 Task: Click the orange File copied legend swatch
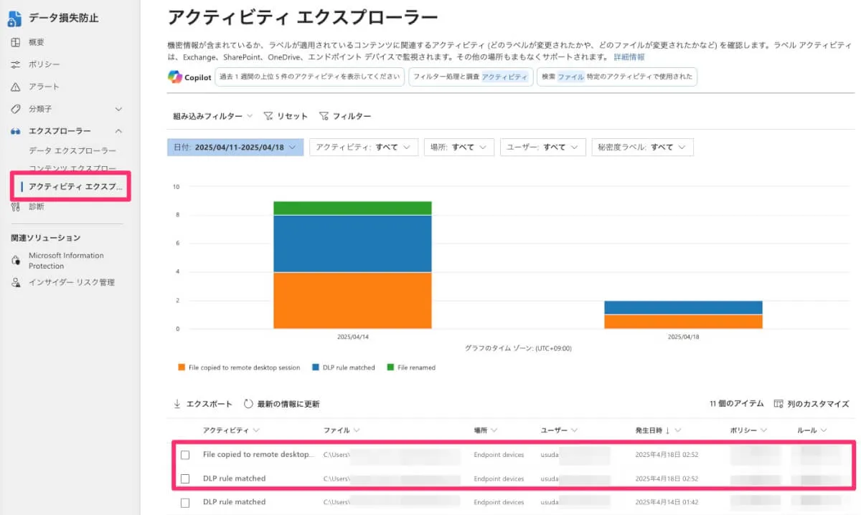(182, 367)
